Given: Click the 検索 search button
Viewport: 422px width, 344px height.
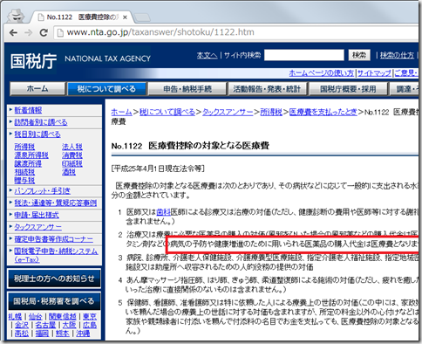Looking at the screenshot, I should point(359,55).
